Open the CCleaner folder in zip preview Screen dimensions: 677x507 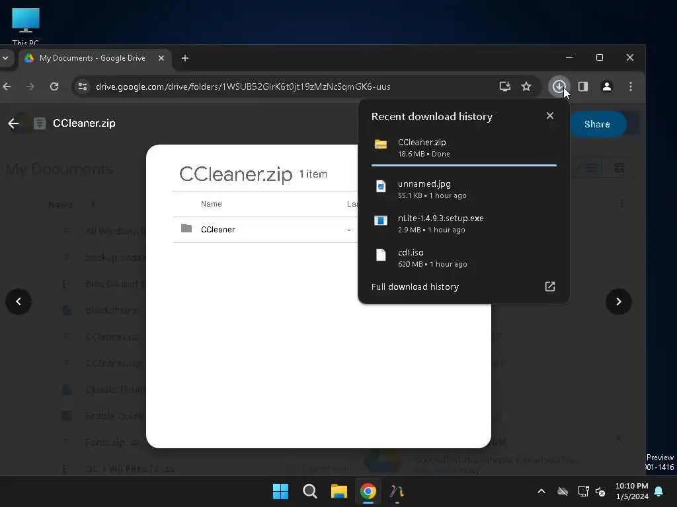tap(218, 229)
